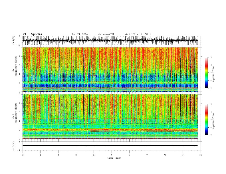Image resolution: width=226 pixels, height=174 pixels.
Task: Click the ch.1 spectrogram color scale bar
Action: click(207, 73)
